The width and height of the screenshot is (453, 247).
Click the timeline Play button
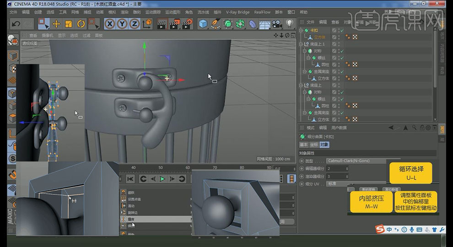pos(162,179)
